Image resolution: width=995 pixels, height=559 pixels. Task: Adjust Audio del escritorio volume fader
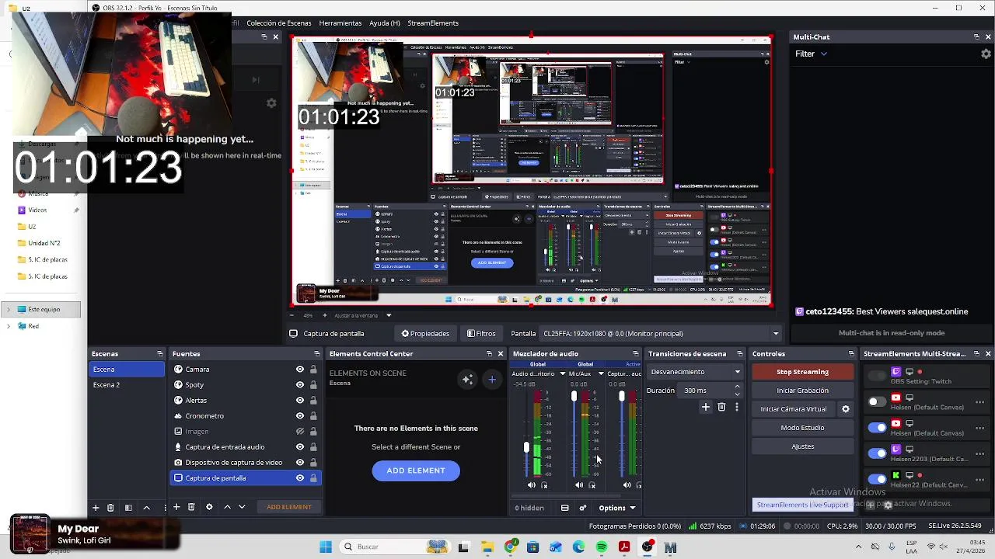(x=526, y=448)
